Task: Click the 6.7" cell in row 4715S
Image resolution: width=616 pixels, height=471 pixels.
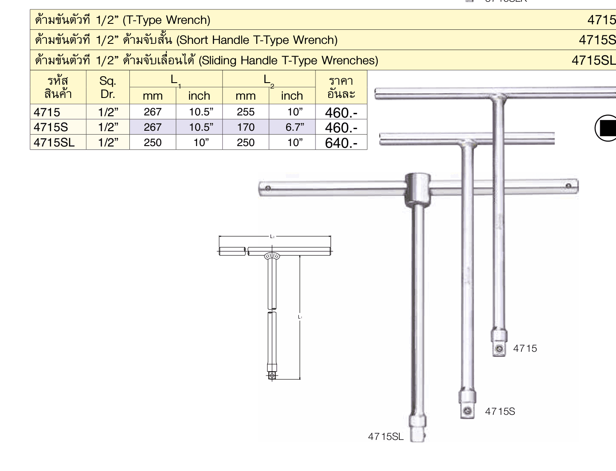Action: point(292,127)
